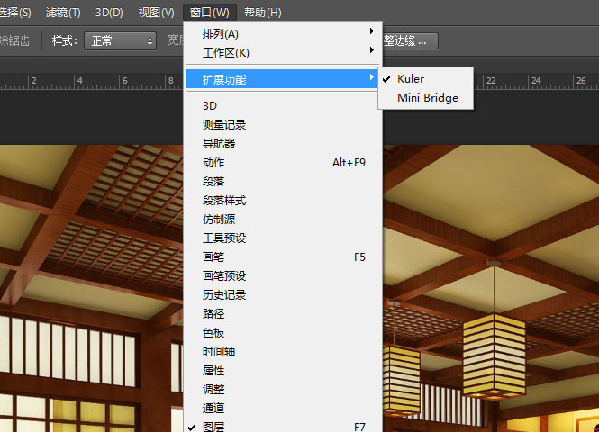Open the 样式 dropdown set to 正常
599x432 pixels.
[x=121, y=40]
